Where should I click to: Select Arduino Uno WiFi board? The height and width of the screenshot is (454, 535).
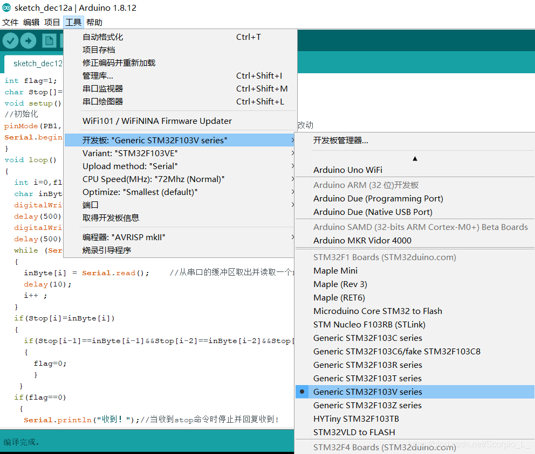[415, 170]
